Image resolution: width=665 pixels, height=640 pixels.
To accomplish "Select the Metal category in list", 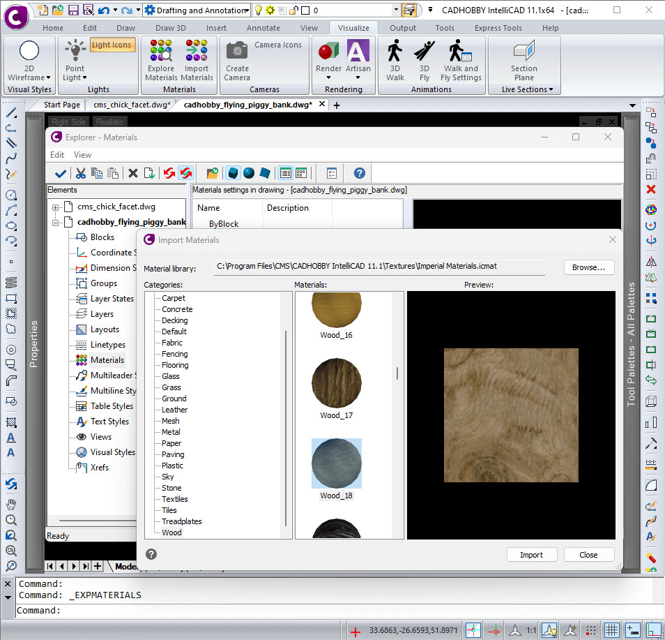I will (171, 432).
